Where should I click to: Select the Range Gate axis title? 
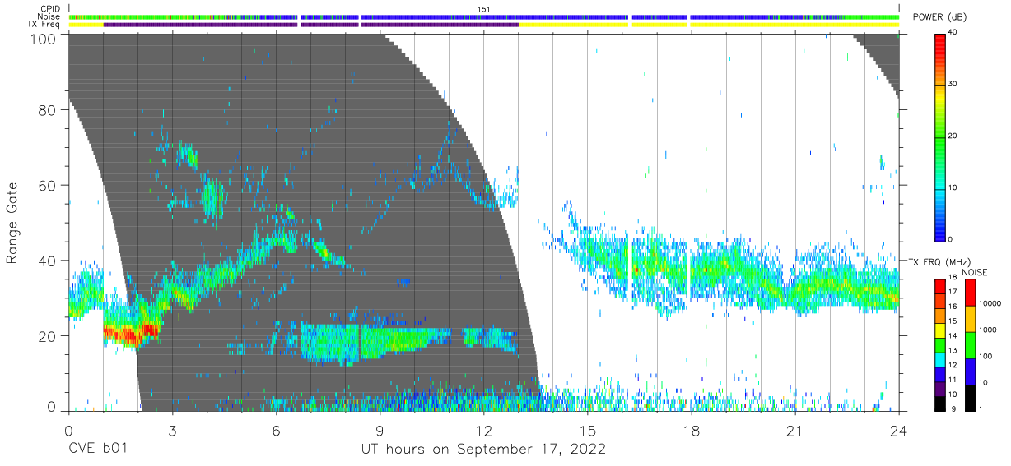point(13,223)
